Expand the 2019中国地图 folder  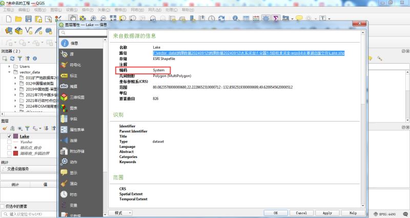pos(15,89)
